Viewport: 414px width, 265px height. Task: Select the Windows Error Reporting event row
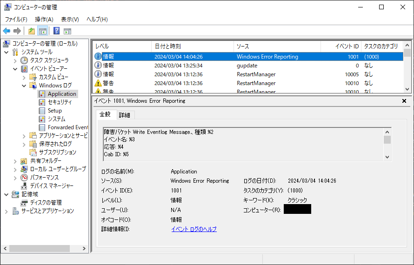tap(248, 56)
